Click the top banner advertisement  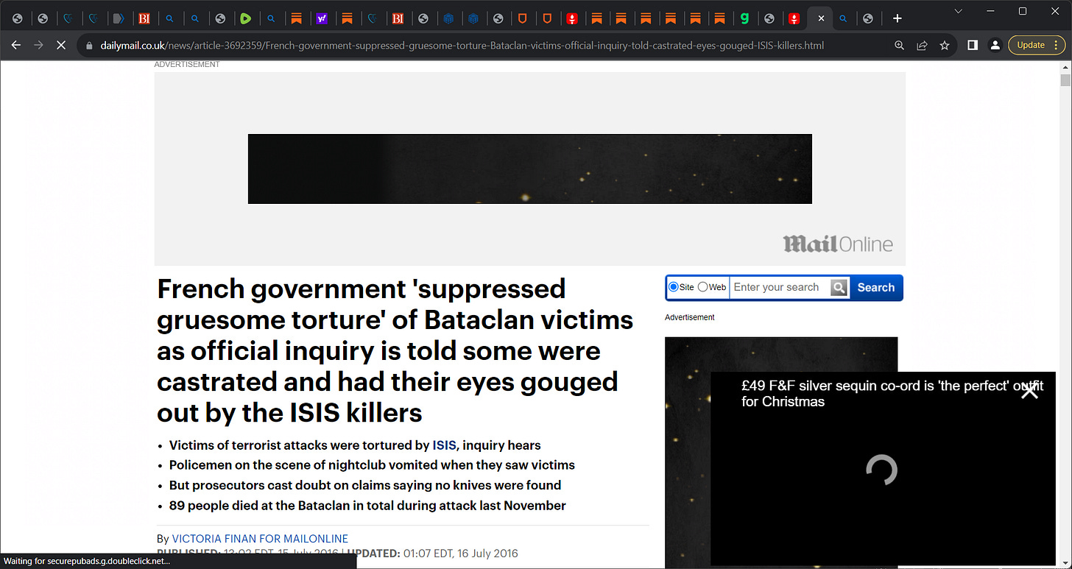pyautogui.click(x=529, y=169)
